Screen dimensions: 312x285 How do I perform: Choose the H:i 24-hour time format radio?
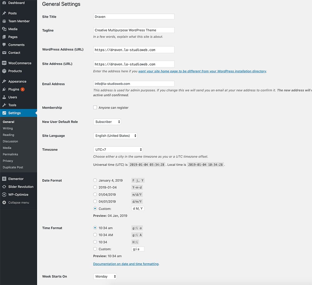coord(95,242)
